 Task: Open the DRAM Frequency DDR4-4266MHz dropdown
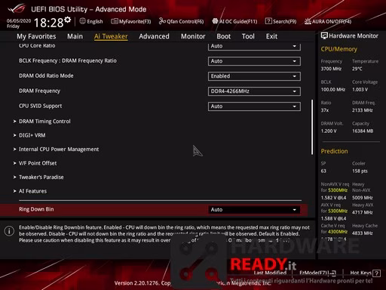pyautogui.click(x=254, y=91)
